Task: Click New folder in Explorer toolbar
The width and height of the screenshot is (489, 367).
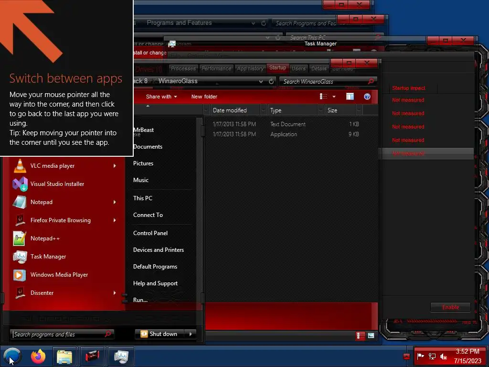Action: click(204, 97)
